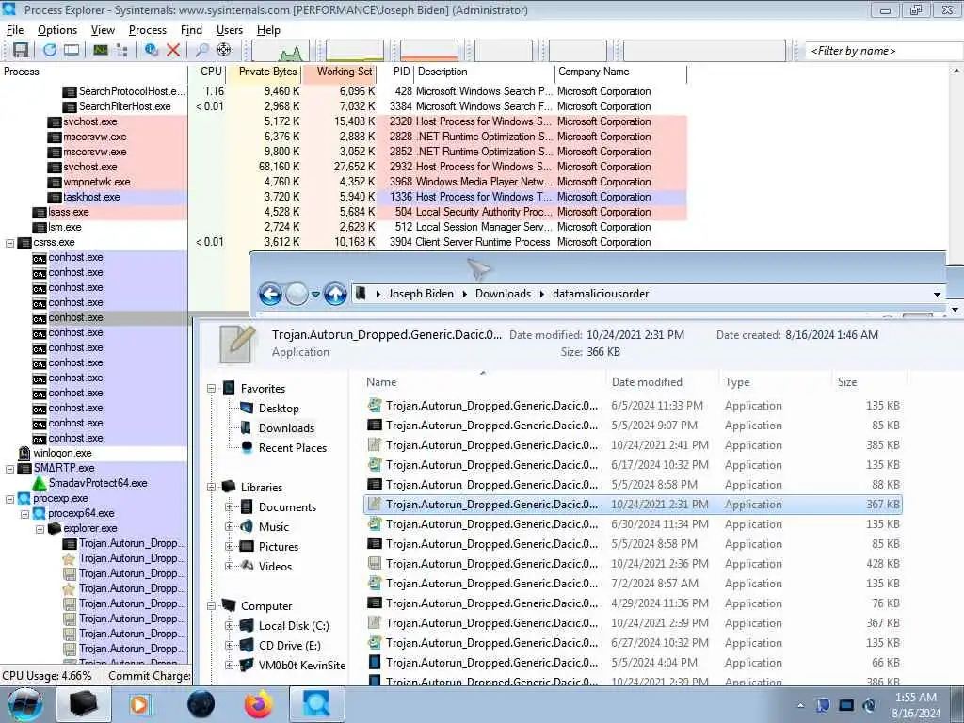This screenshot has width=964, height=723.
Task: Click the Explorer Up arrow button
Action: (335, 295)
